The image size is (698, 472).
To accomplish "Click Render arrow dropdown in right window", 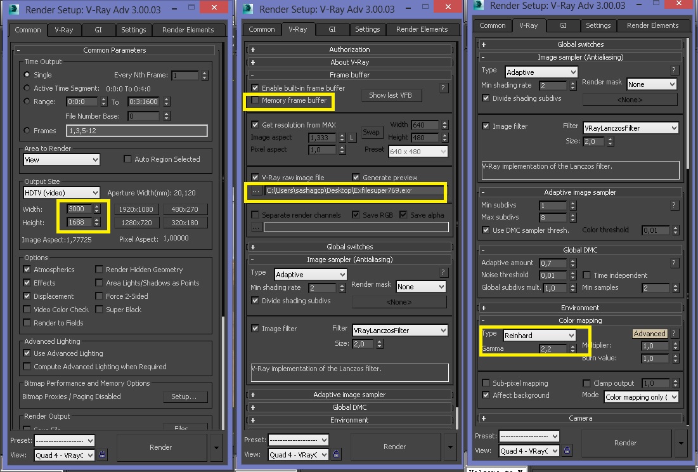I will [x=681, y=443].
